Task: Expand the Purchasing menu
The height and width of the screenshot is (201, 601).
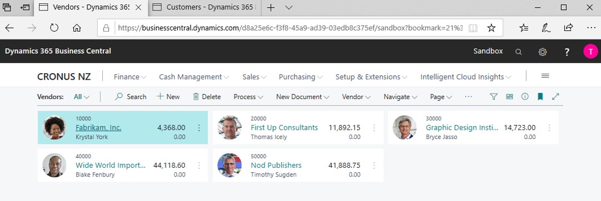Action: 300,76
